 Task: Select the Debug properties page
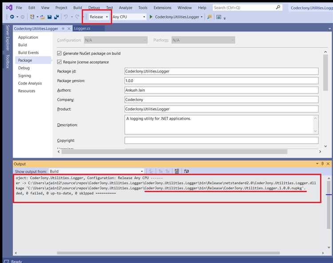coord(24,68)
